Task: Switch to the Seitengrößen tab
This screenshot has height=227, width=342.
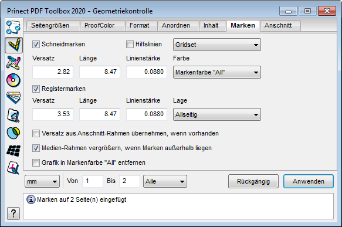Action: (53, 26)
